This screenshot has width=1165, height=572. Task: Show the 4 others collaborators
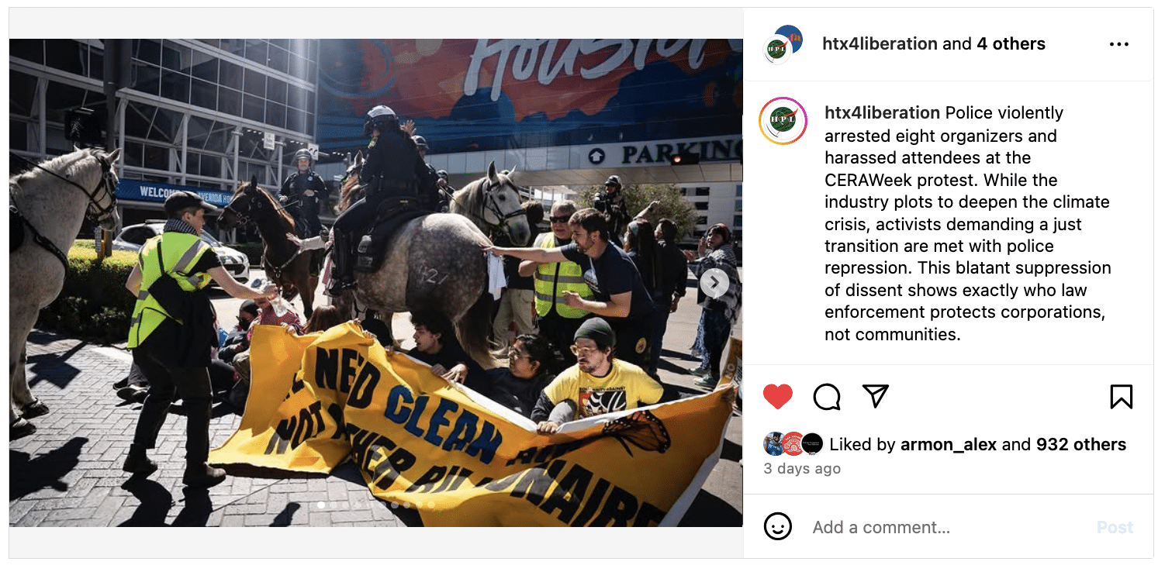(1011, 44)
